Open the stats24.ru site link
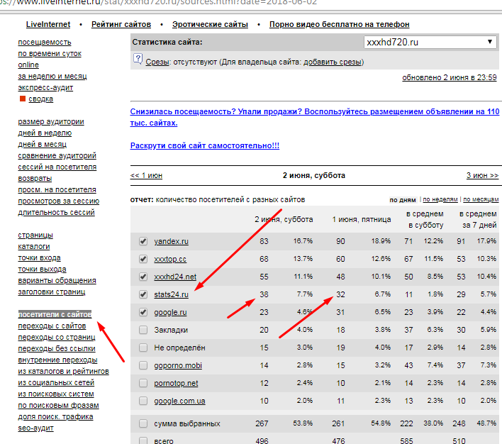 tap(171, 294)
